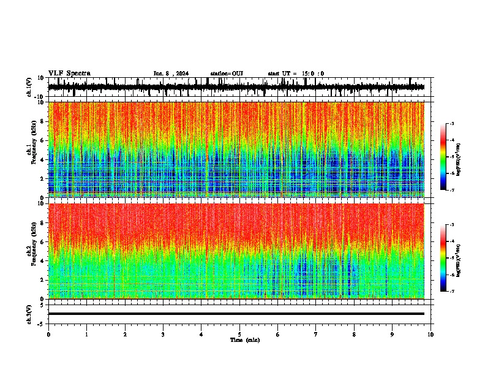Click time axis tick label "2"
Screen dimensions: 485x375
point(125,335)
